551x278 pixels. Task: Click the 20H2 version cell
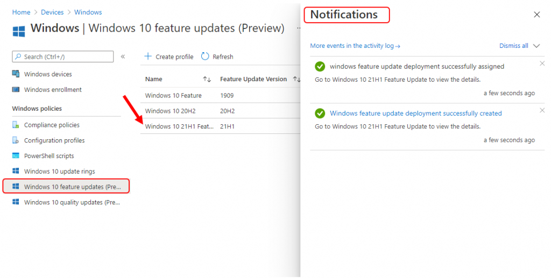tap(227, 111)
